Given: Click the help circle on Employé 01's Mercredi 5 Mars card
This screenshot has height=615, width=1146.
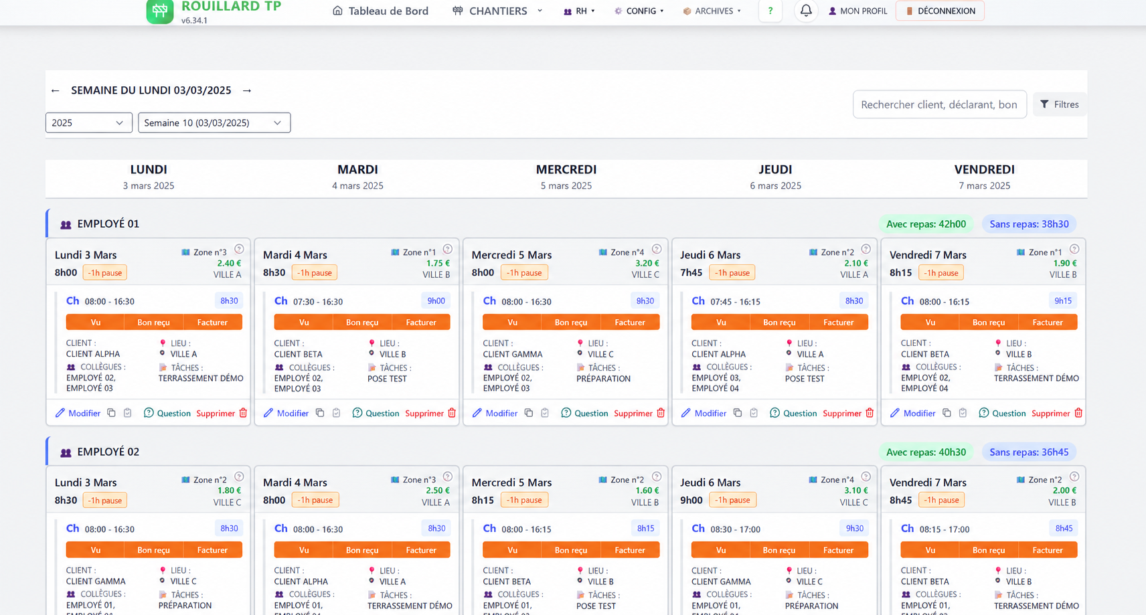Looking at the screenshot, I should pyautogui.click(x=657, y=249).
